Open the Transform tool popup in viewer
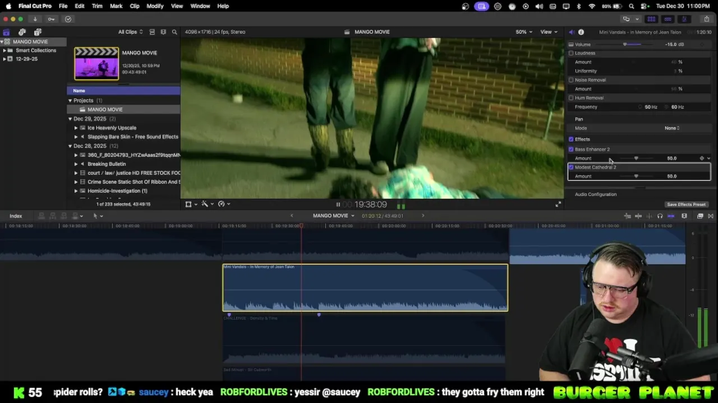 pyautogui.click(x=191, y=204)
